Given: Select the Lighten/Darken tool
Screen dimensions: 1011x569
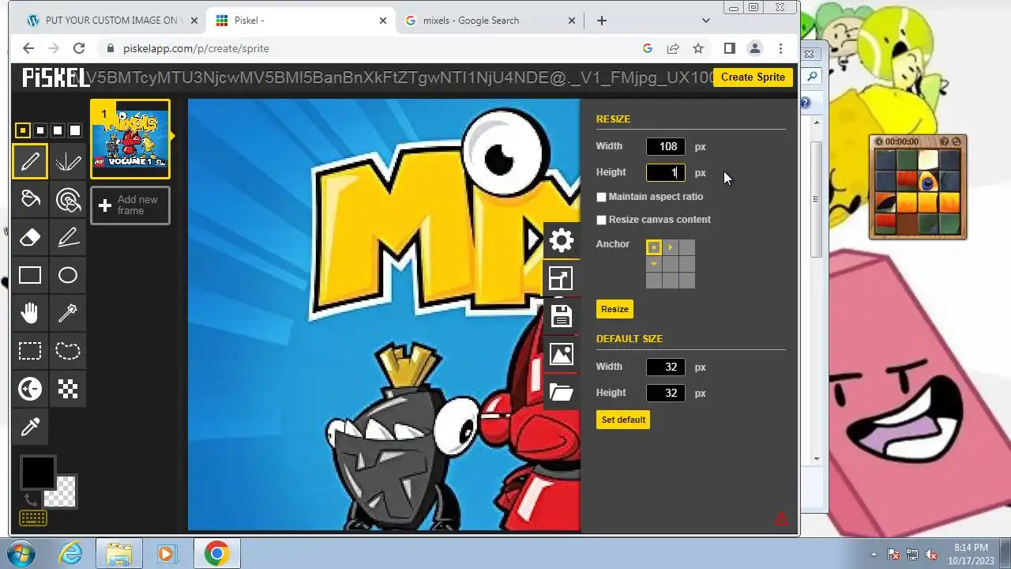Looking at the screenshot, I should [30, 389].
